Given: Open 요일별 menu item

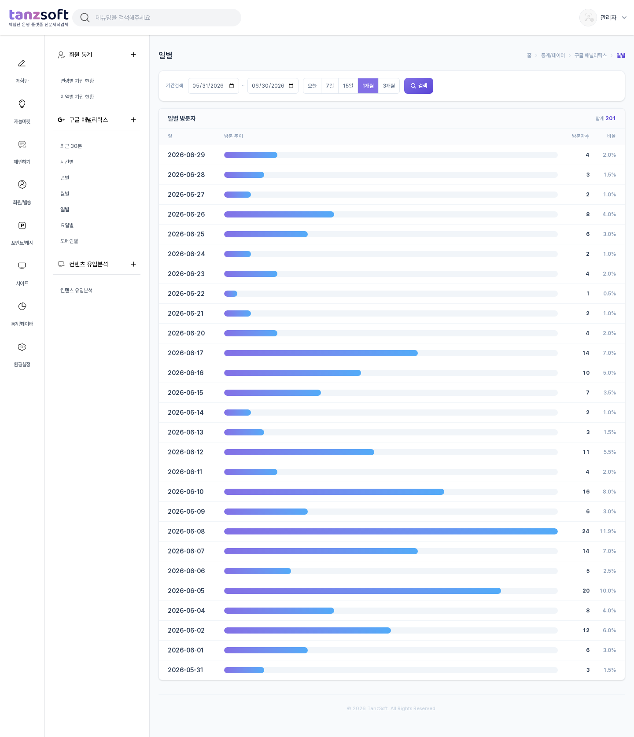Looking at the screenshot, I should [x=67, y=225].
